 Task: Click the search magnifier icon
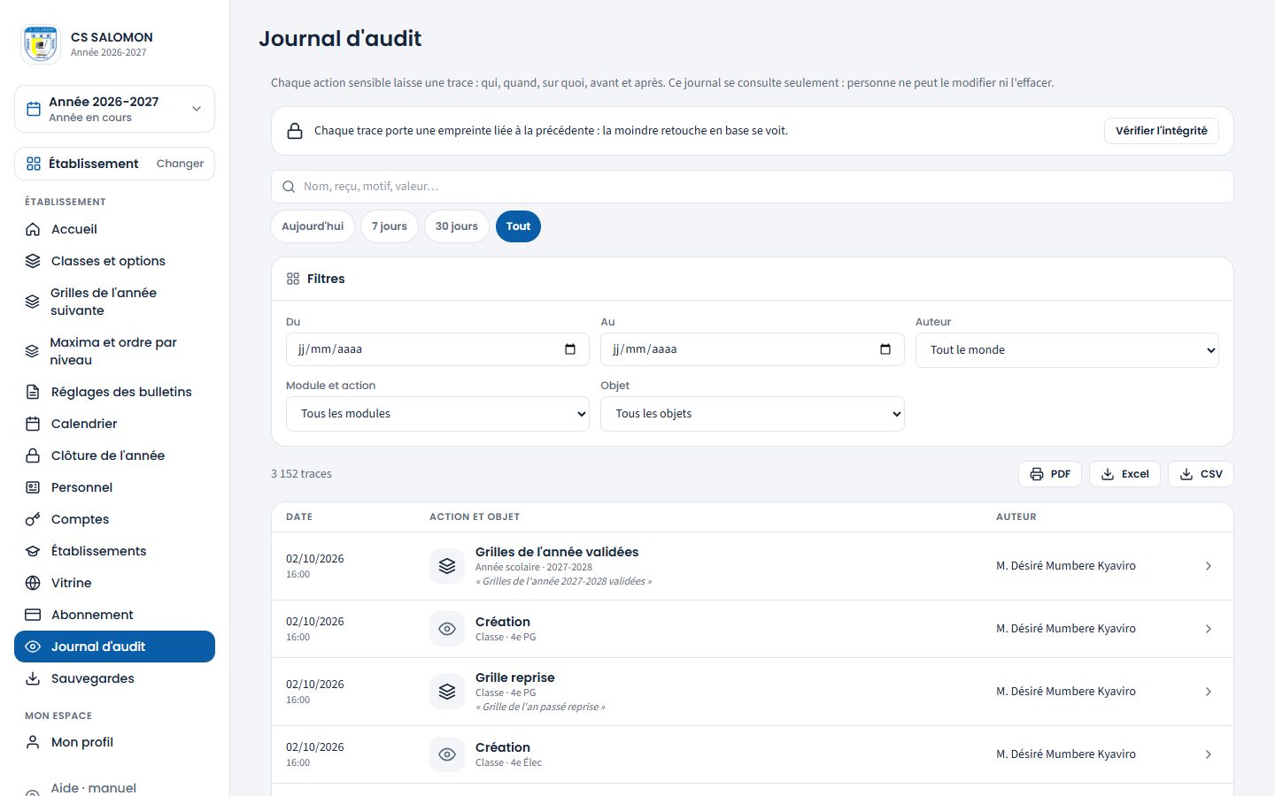pyautogui.click(x=289, y=187)
